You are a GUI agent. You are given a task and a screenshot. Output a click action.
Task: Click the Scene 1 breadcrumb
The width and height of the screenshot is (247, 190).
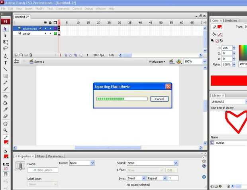pos(39,62)
